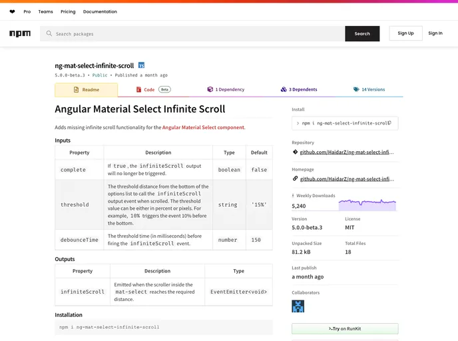Click the 'number' type cell

pos(228,240)
